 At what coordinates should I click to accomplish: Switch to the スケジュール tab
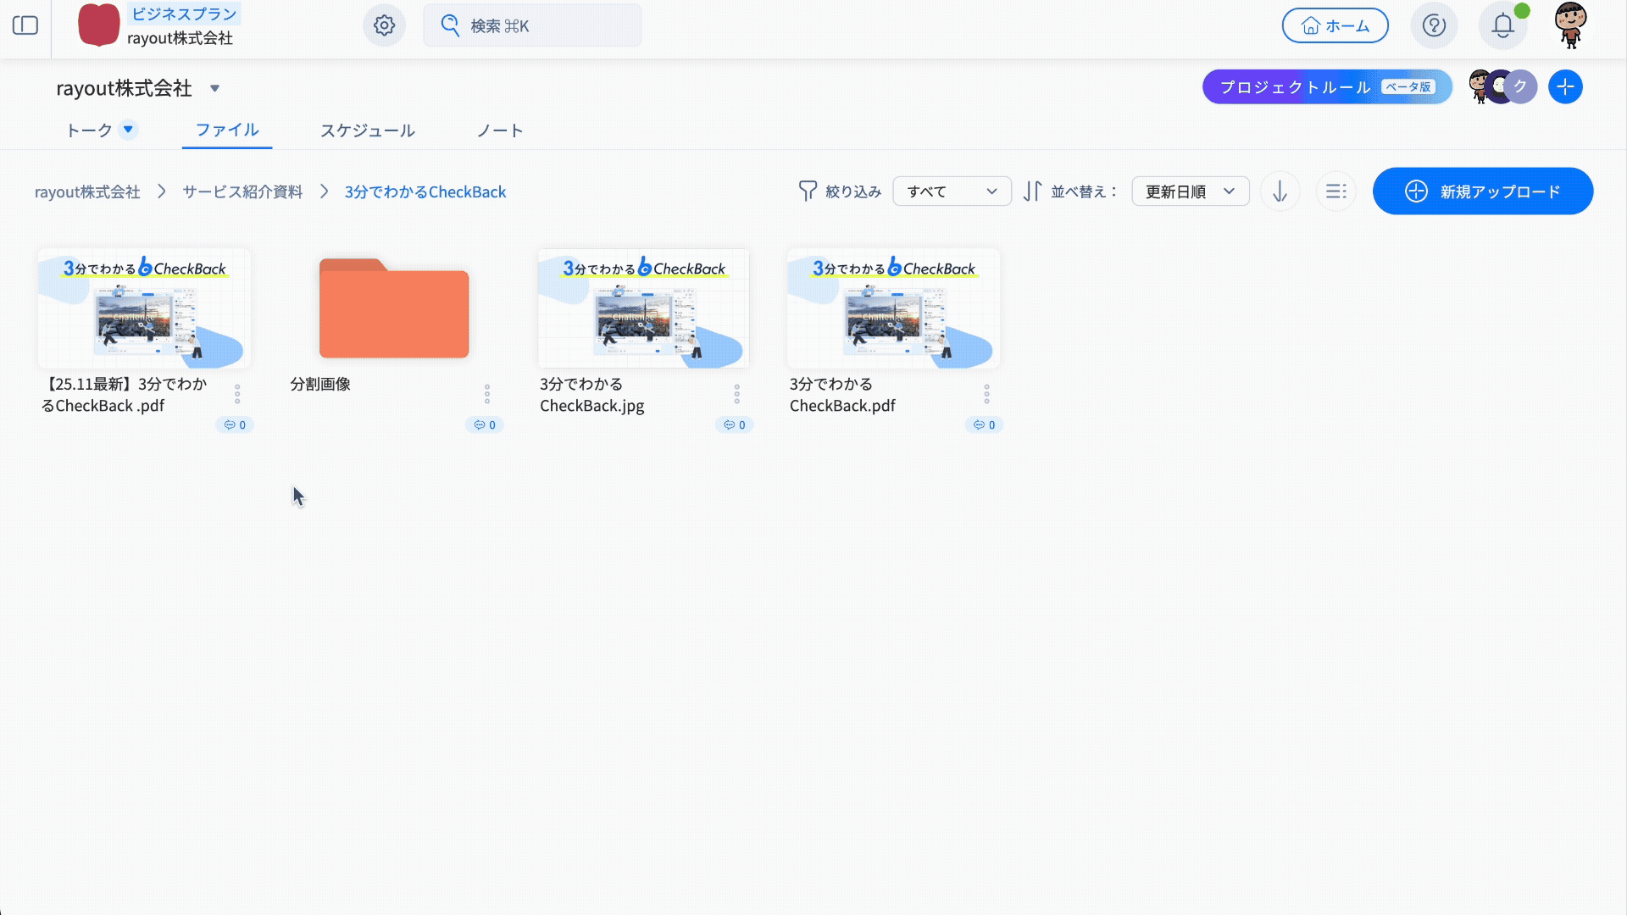pos(367,130)
